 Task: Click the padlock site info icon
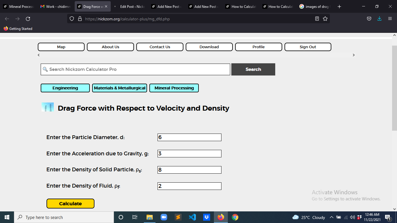[80, 19]
